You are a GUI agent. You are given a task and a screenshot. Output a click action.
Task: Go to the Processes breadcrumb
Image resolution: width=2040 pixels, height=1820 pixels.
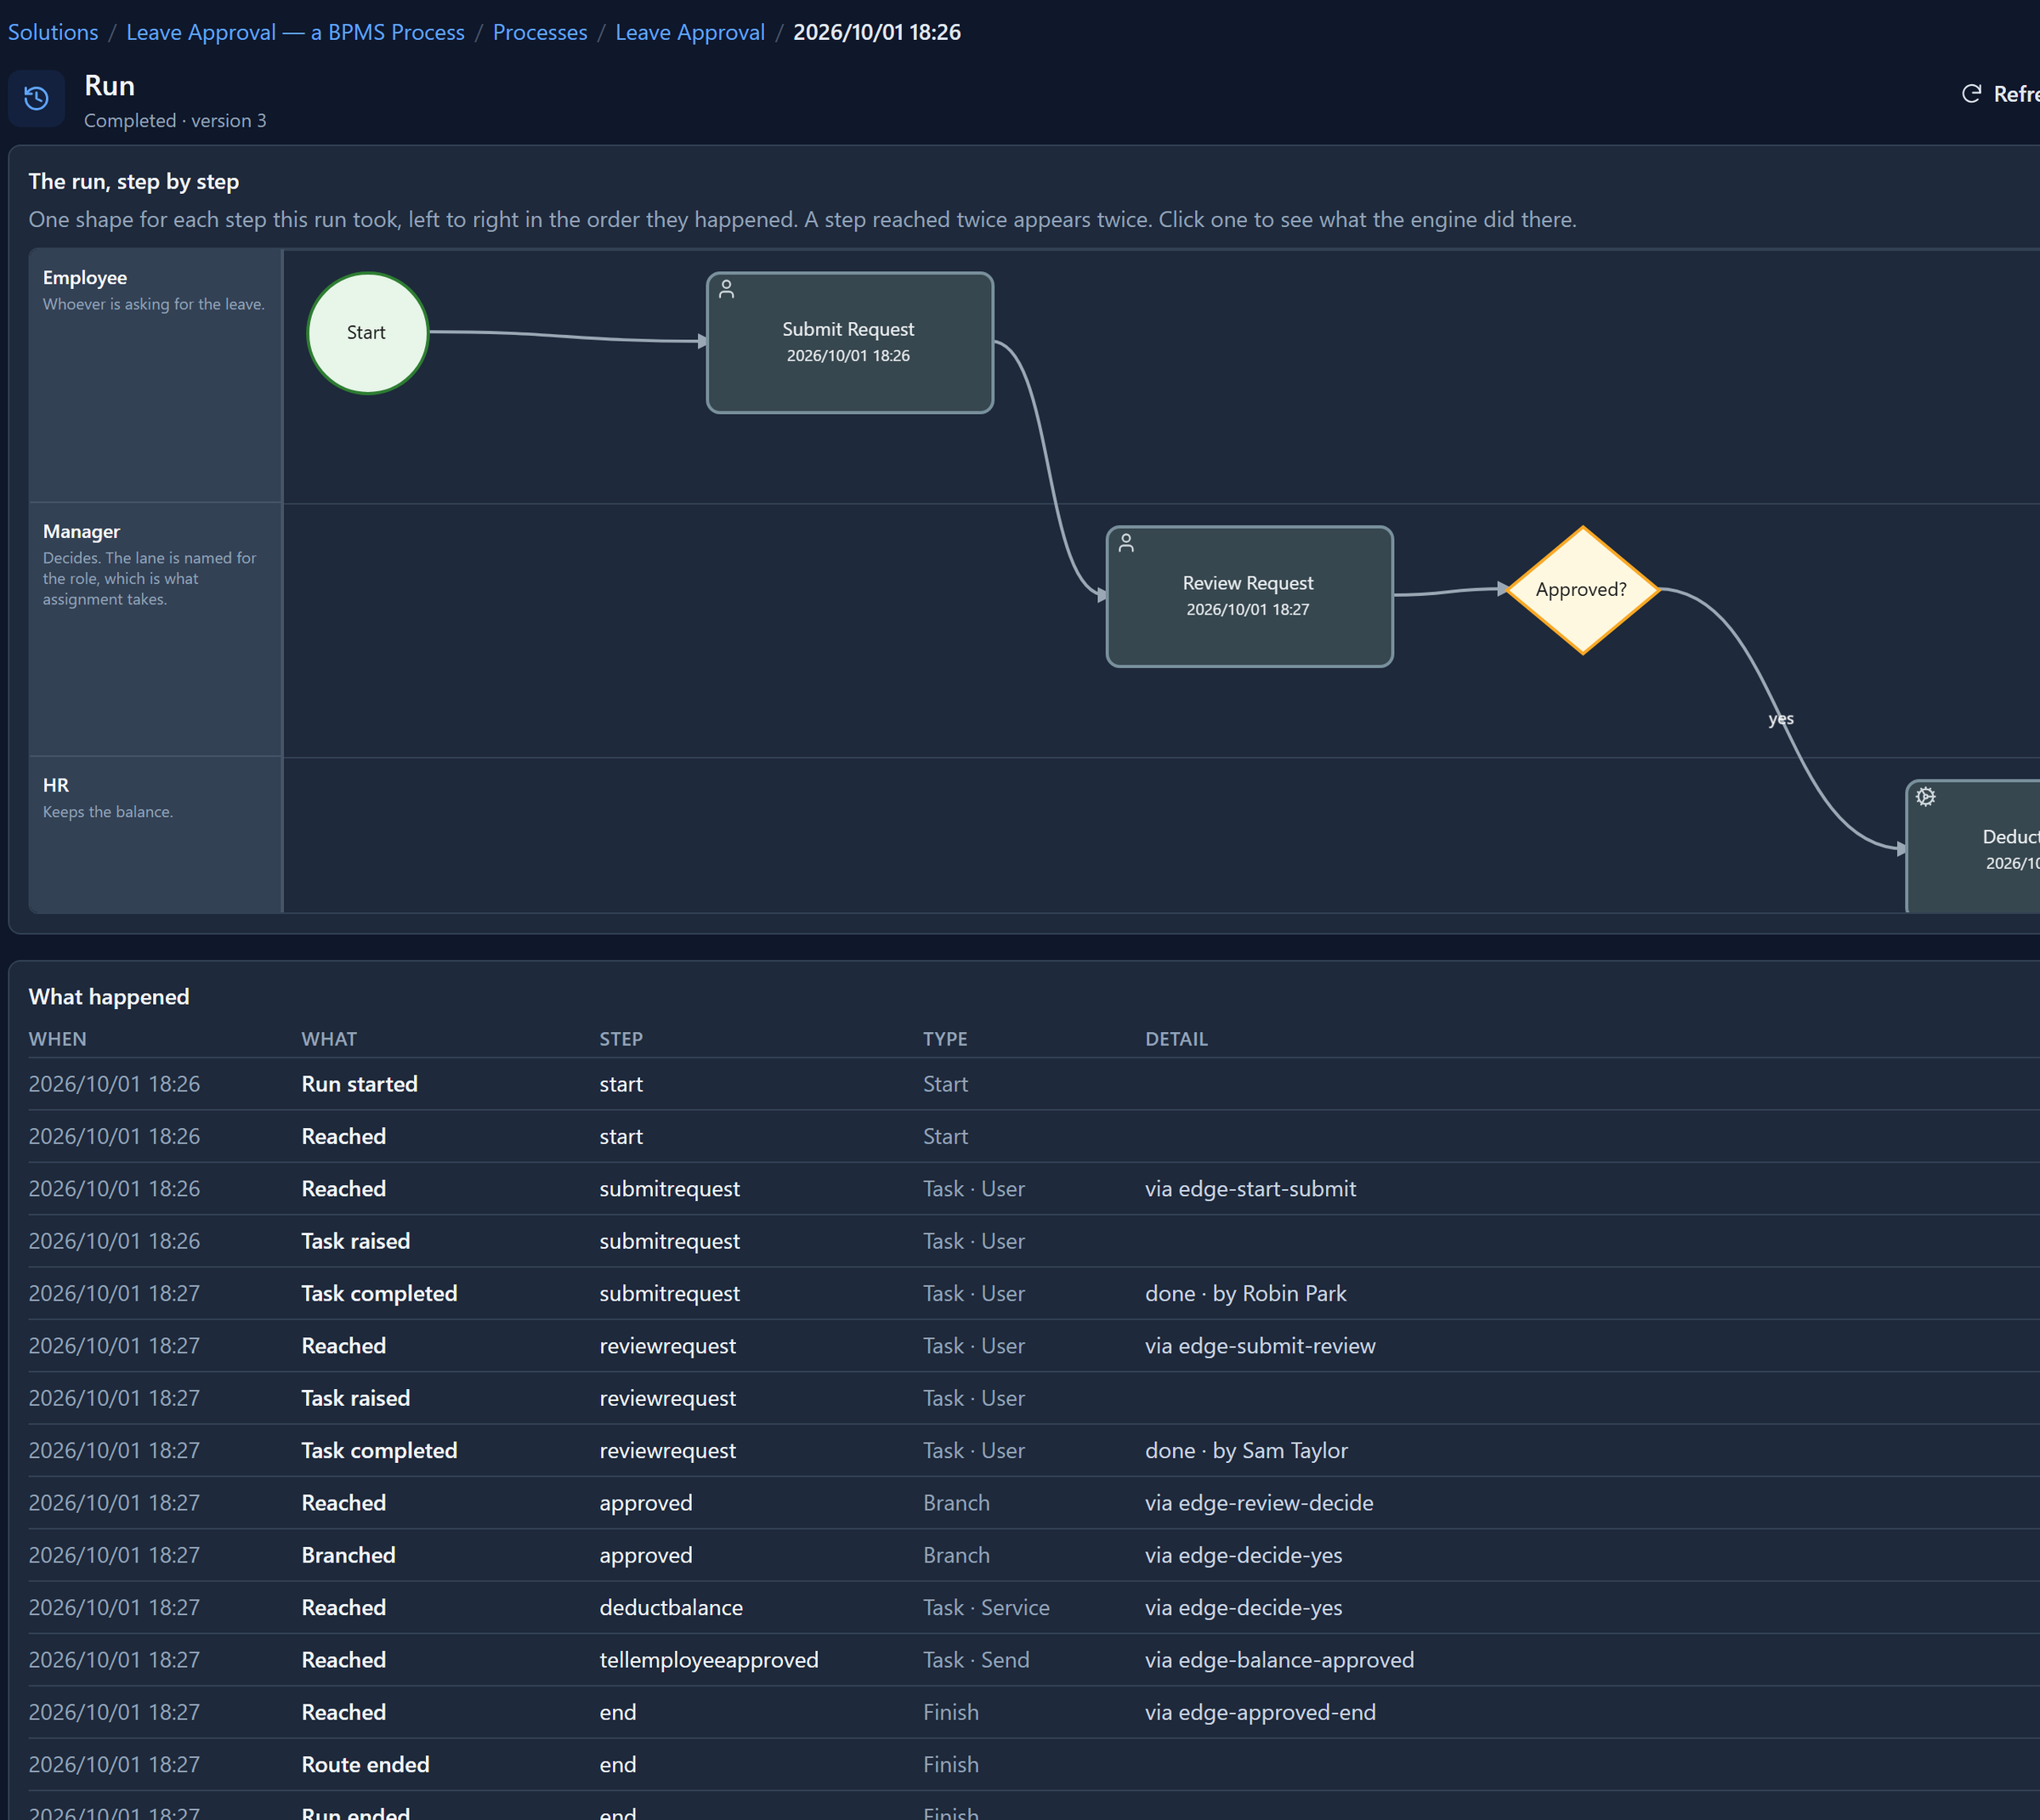coord(540,32)
